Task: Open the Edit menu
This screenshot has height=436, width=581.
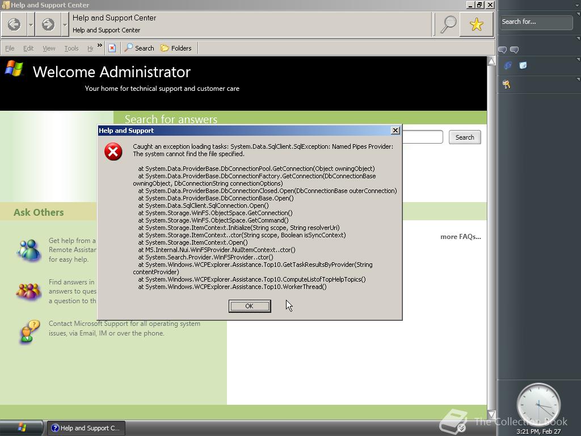Action: 28,48
